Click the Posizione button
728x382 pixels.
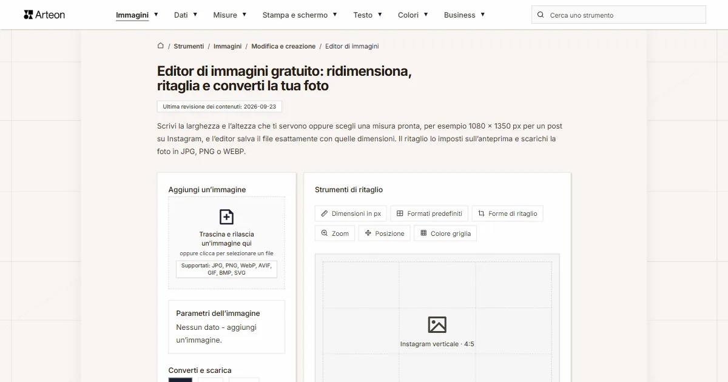(385, 233)
